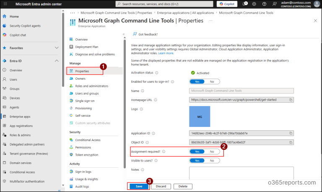
Task: Collapse the main left navigation pane
Action: [x=60, y=190]
